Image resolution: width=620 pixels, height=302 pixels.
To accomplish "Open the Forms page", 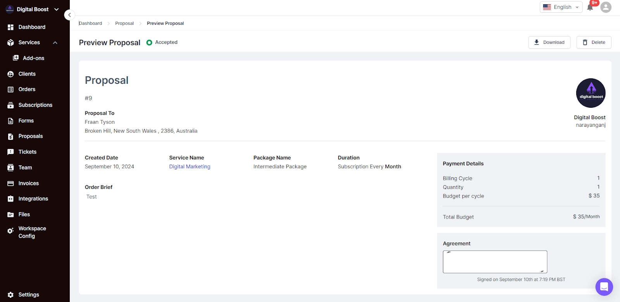I will 26,121.
